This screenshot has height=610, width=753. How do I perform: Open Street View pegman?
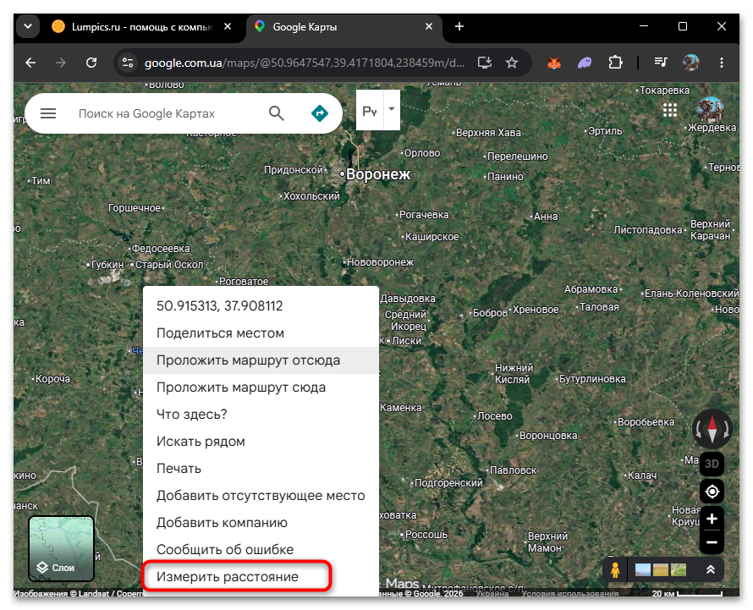tap(615, 570)
